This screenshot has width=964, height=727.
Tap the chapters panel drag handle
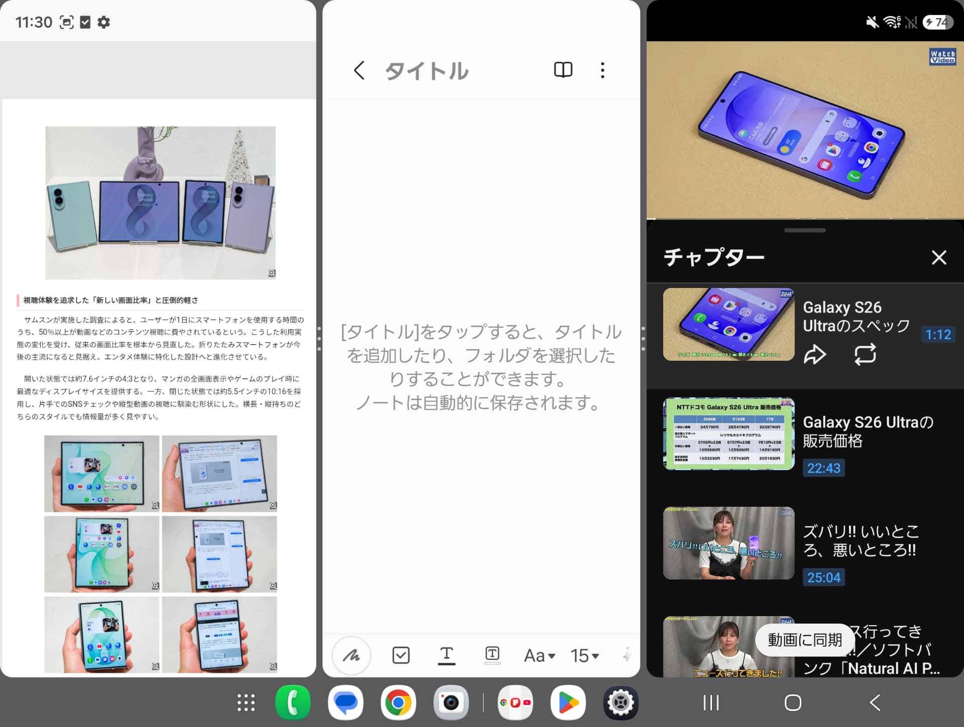pos(805,230)
